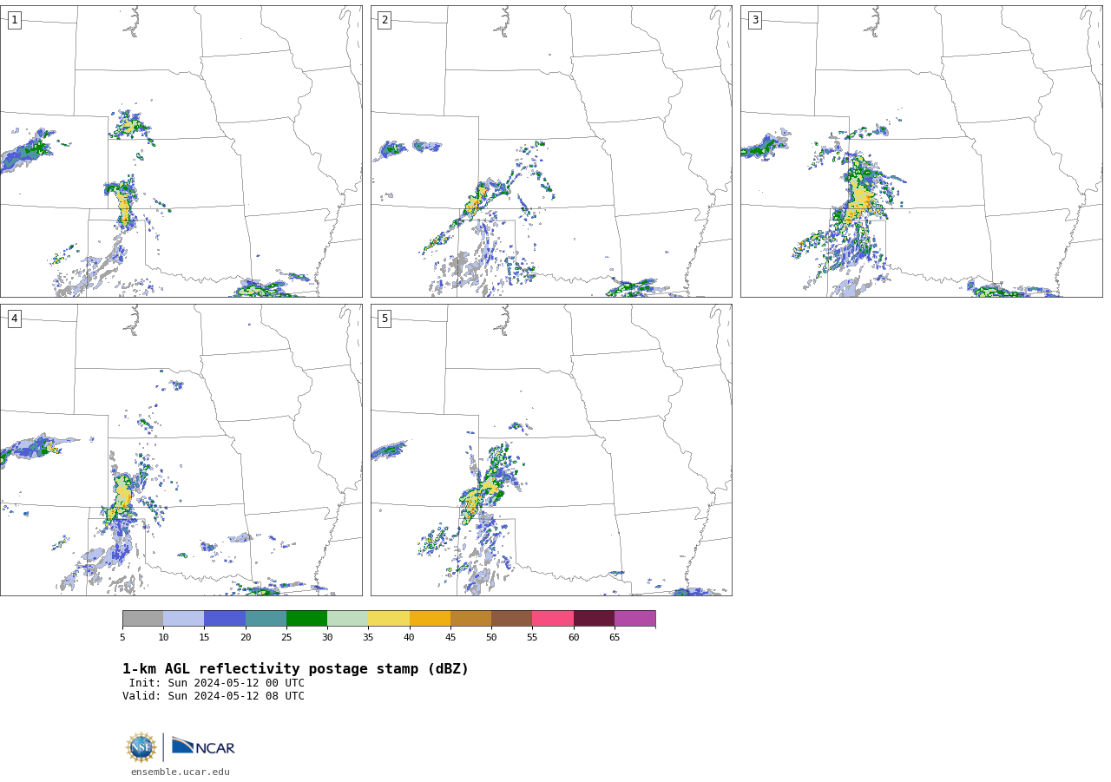Open ensemble member 5 reflectivity map
Image resolution: width=1111 pixels, height=782 pixels.
[x=551, y=450]
